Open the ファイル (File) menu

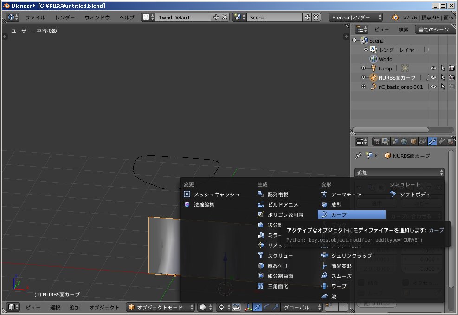(x=35, y=18)
